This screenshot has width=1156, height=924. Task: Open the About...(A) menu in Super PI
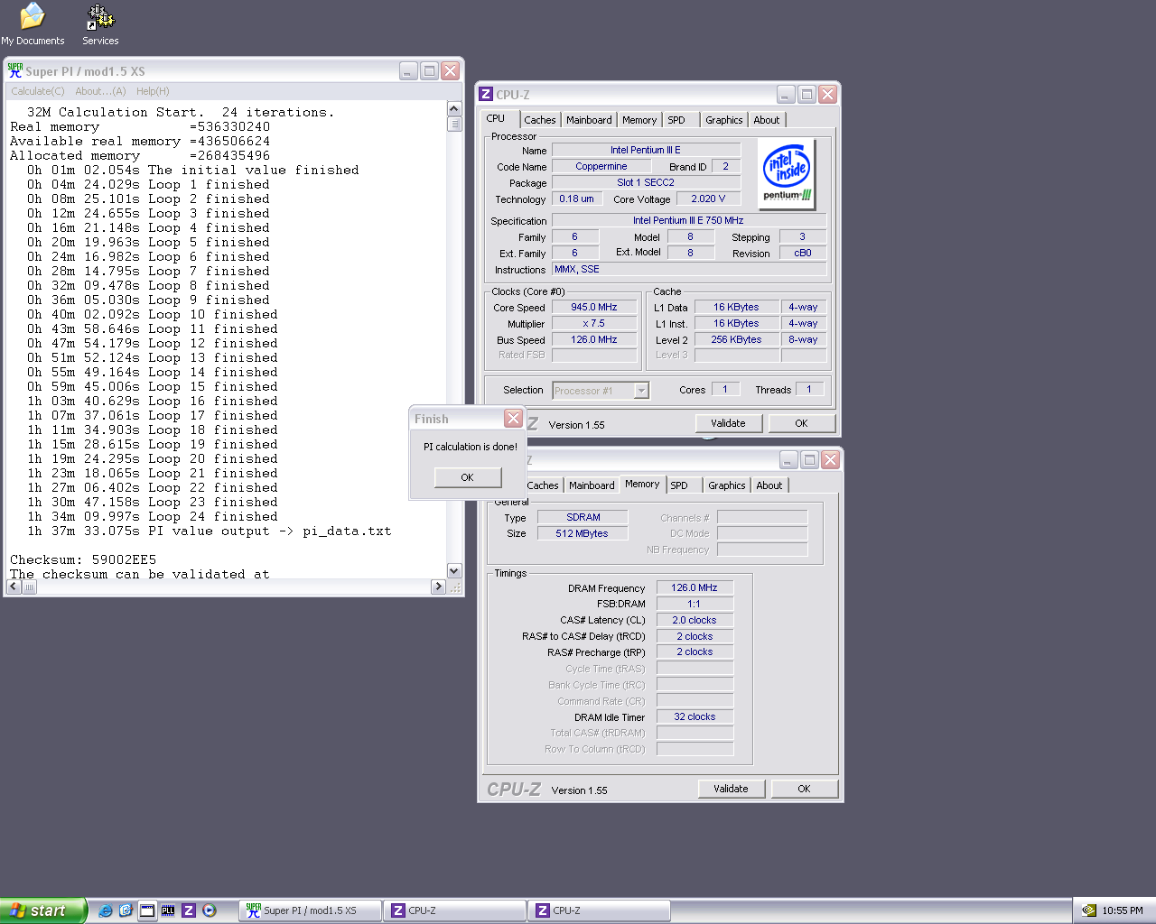(x=100, y=91)
